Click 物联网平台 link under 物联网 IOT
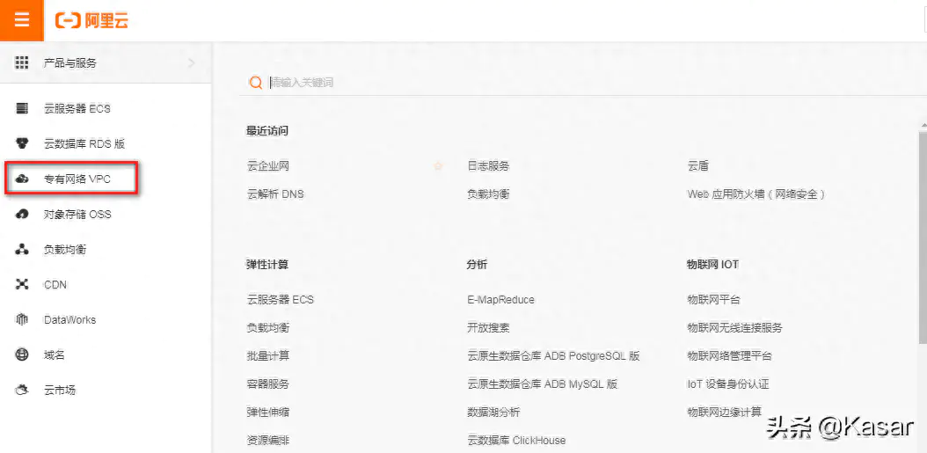 coord(713,299)
